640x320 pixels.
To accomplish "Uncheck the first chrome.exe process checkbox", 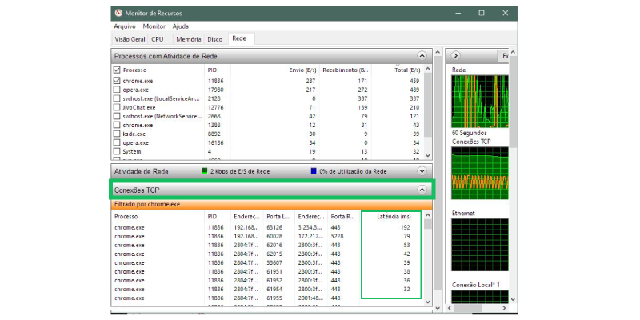I will point(118,81).
